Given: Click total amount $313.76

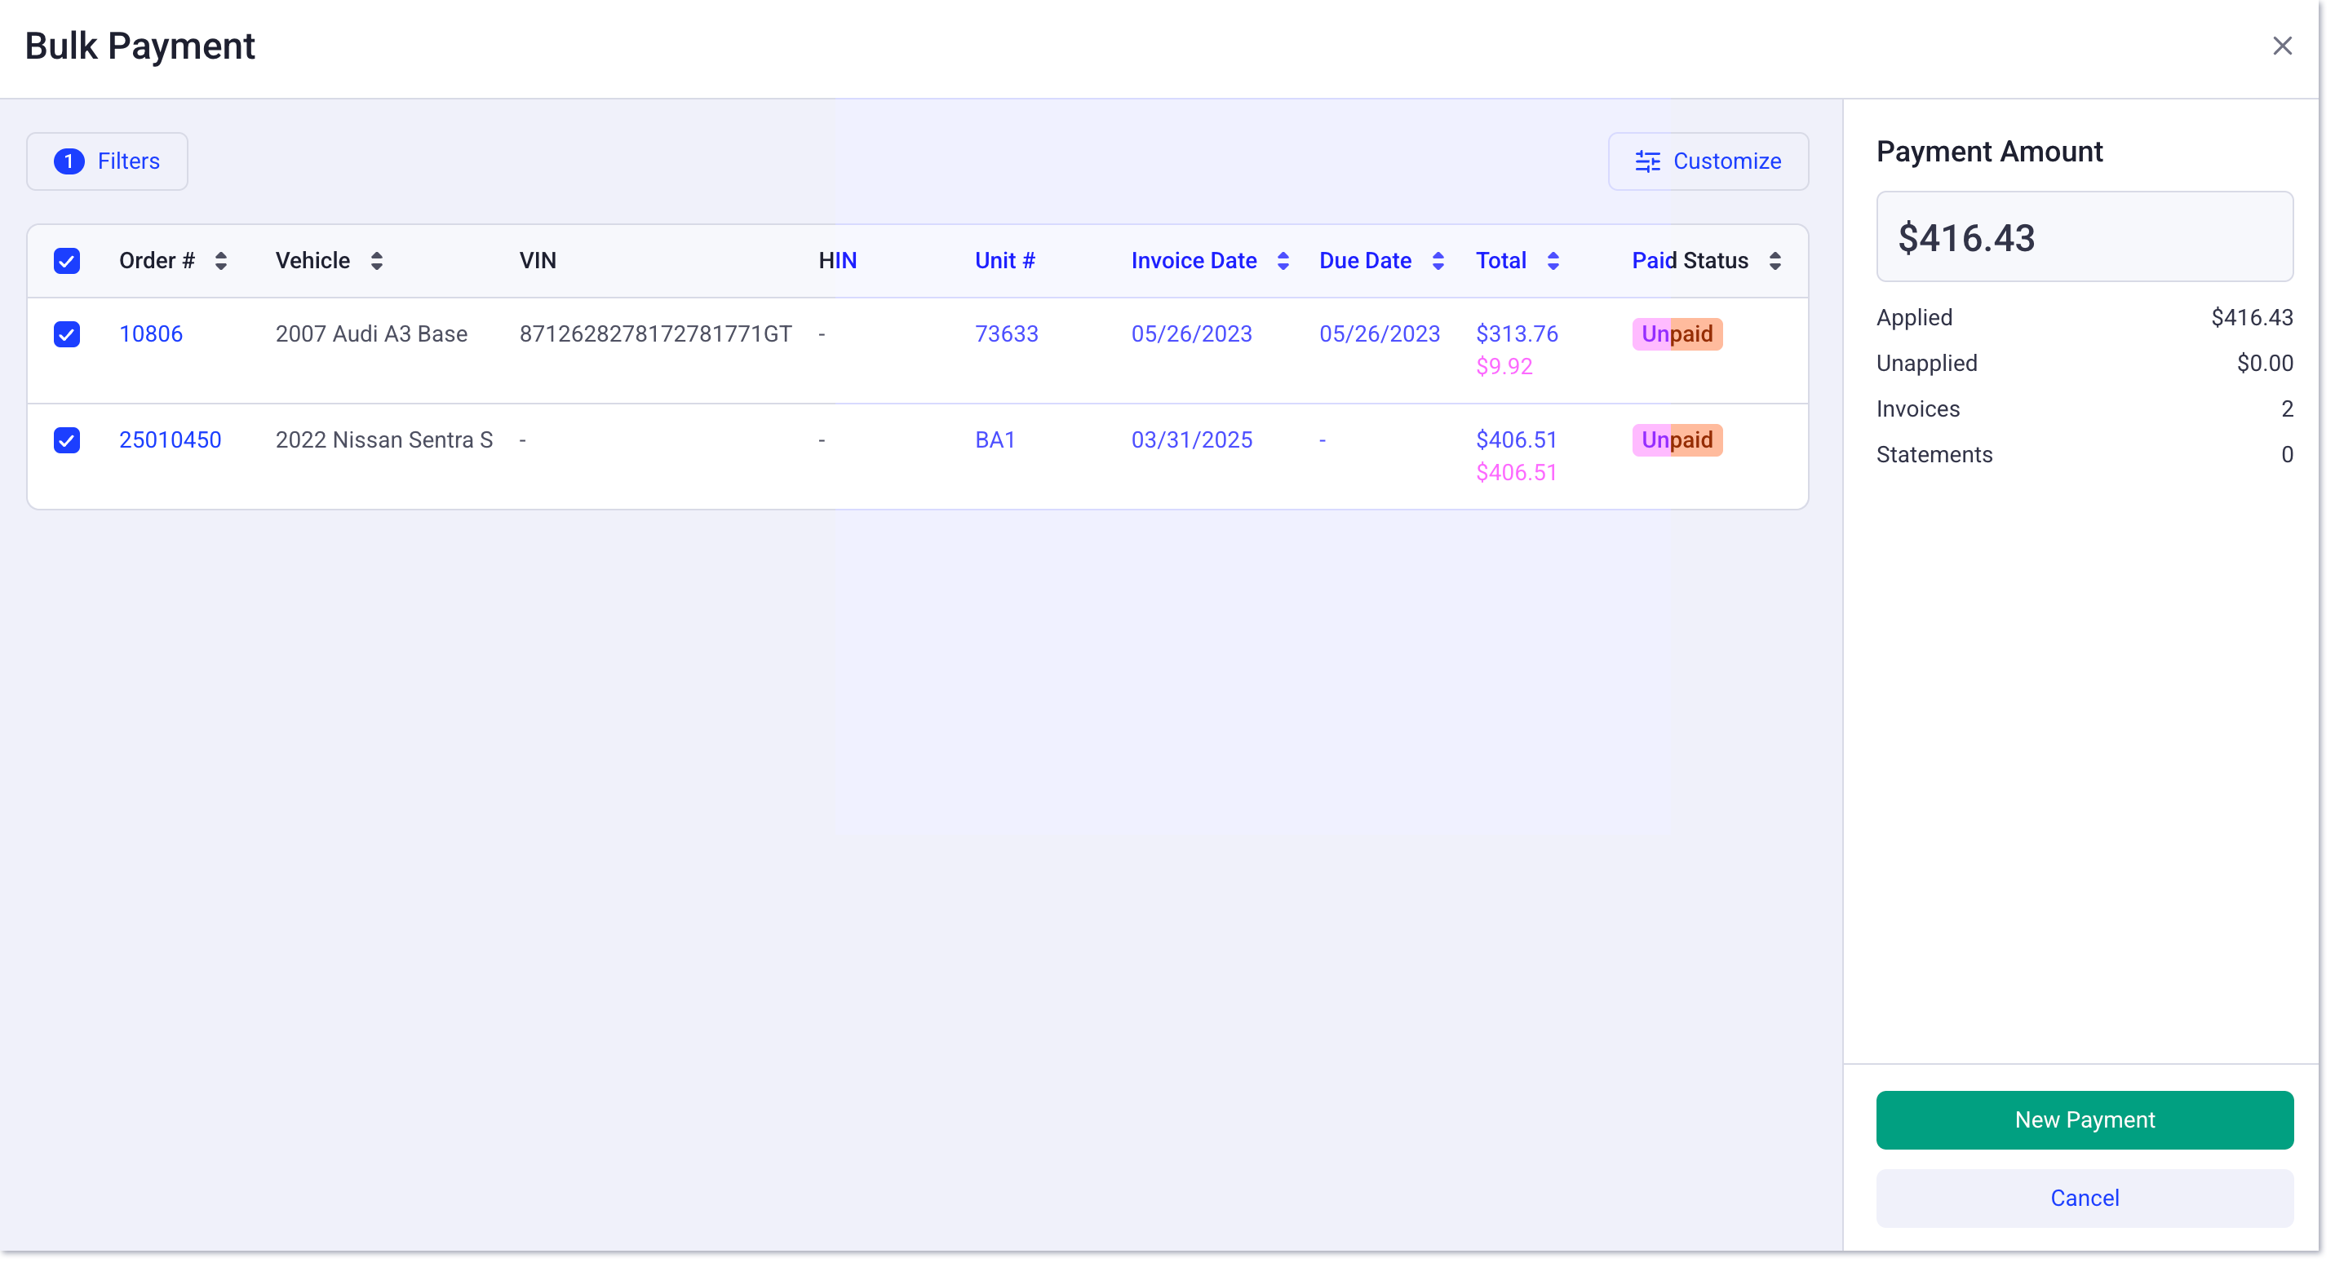Looking at the screenshot, I should (x=1517, y=334).
